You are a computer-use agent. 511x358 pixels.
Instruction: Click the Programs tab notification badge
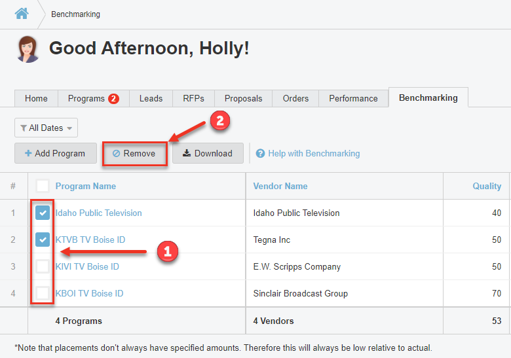113,99
